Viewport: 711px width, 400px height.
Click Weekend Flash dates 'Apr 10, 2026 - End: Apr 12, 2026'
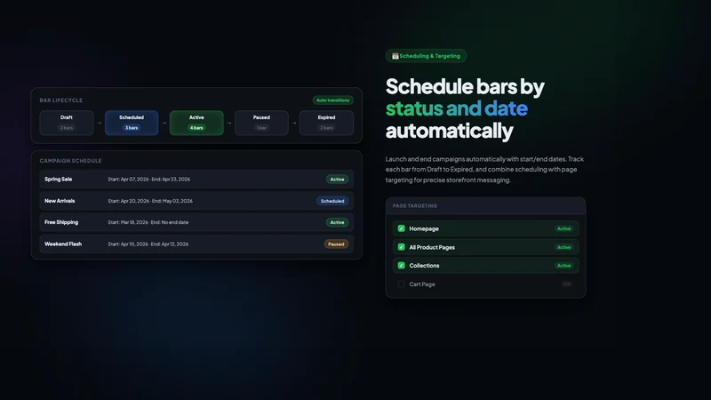click(148, 244)
